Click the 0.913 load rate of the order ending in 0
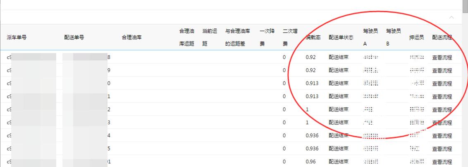The image size is (468, 167). click(x=312, y=83)
